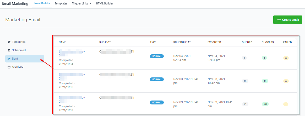
Task: Click the Templates sidebar icon
Action: tap(9, 42)
